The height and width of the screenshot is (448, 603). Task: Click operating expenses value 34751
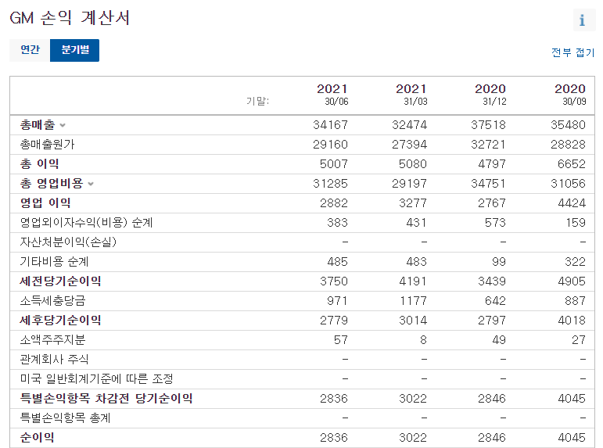488,184
